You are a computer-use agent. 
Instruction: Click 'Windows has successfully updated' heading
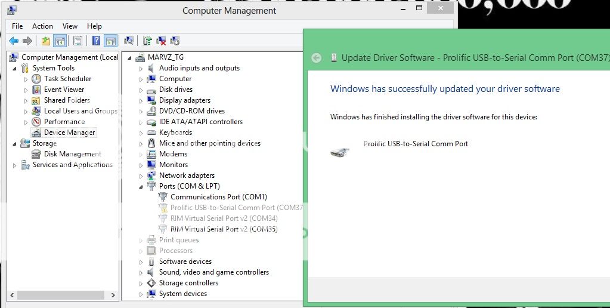(x=445, y=89)
